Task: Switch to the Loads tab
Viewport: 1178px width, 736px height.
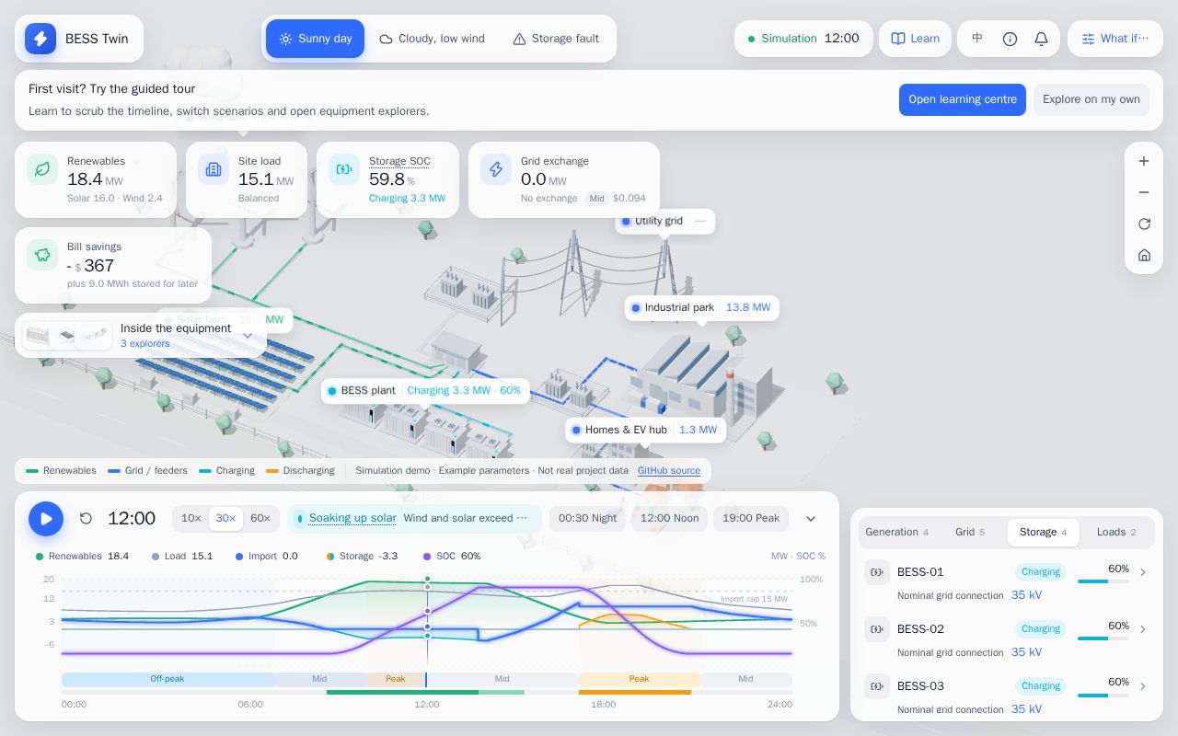Action: tap(1116, 533)
